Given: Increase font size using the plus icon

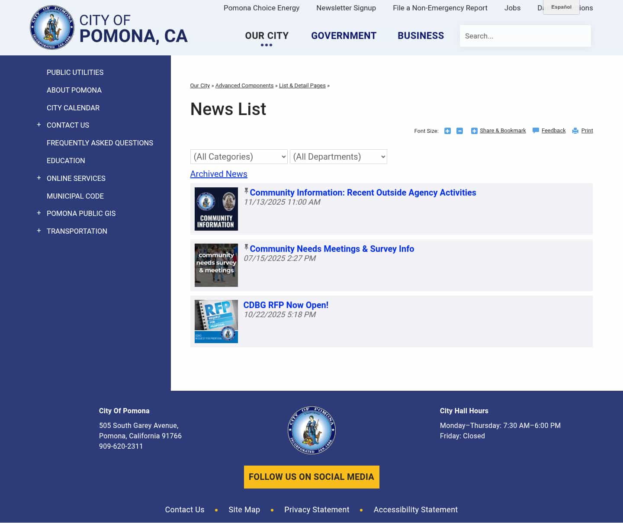Looking at the screenshot, I should tap(447, 131).
